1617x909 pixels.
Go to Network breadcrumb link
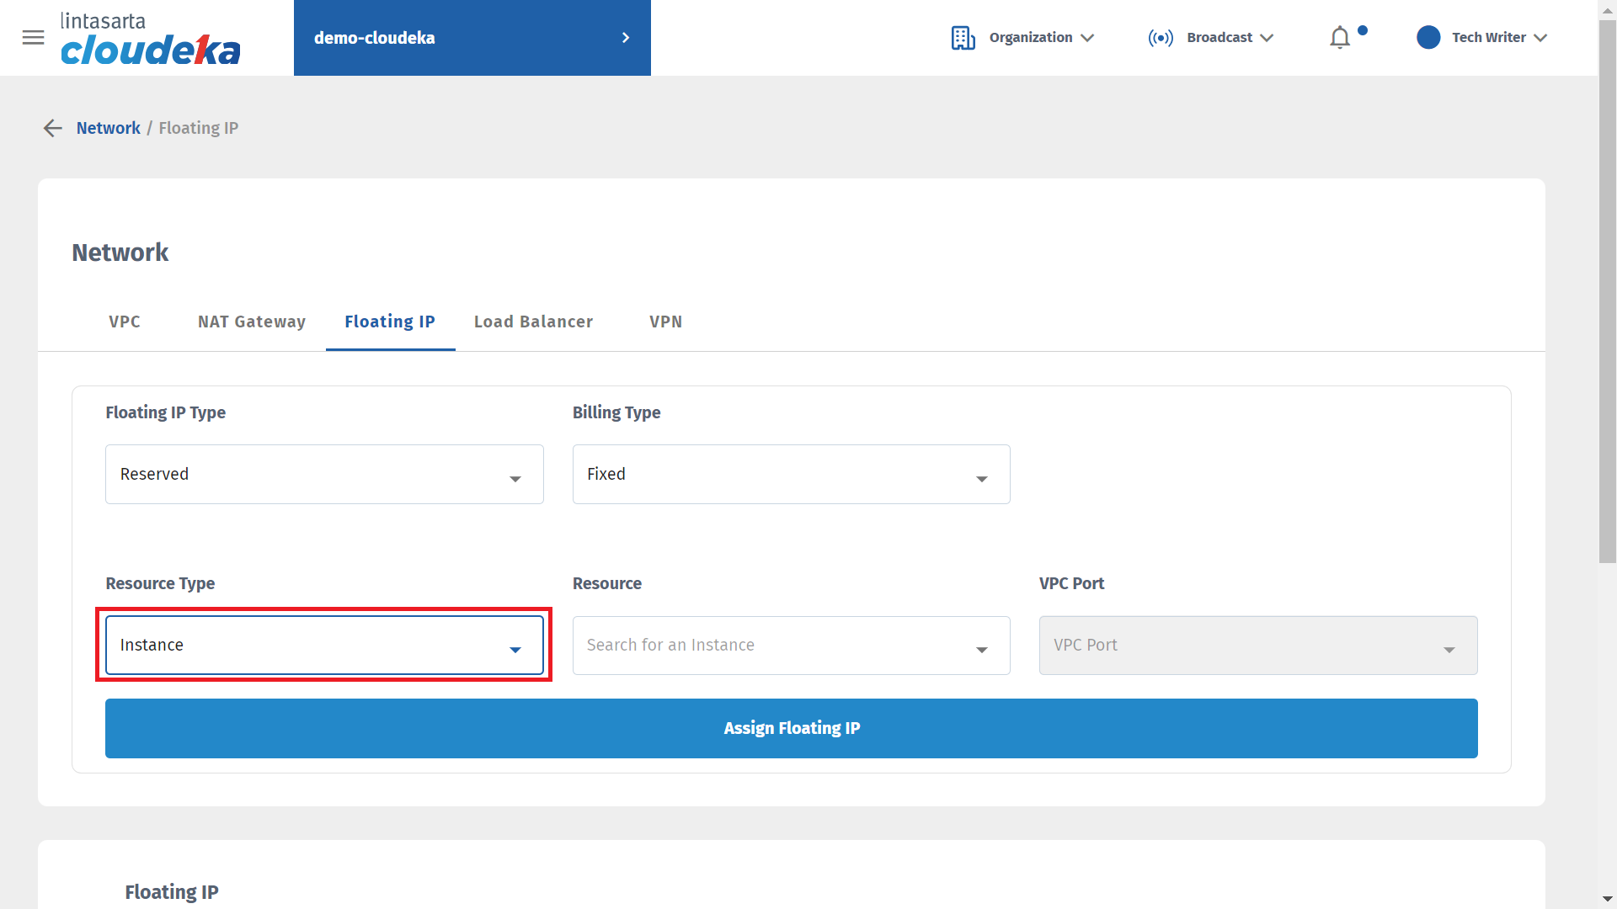(x=108, y=128)
